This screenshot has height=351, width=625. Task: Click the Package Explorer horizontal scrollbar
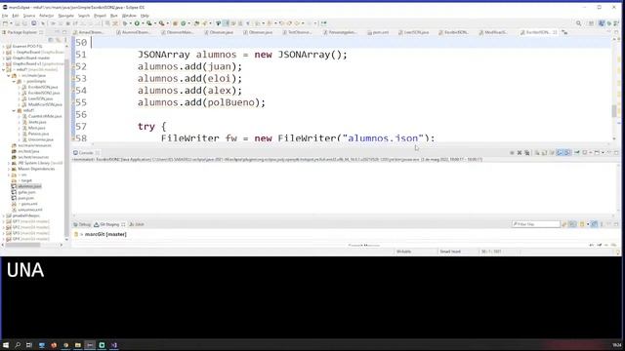22,245
